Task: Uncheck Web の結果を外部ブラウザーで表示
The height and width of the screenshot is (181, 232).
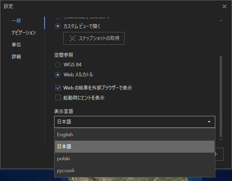Action: click(58, 88)
